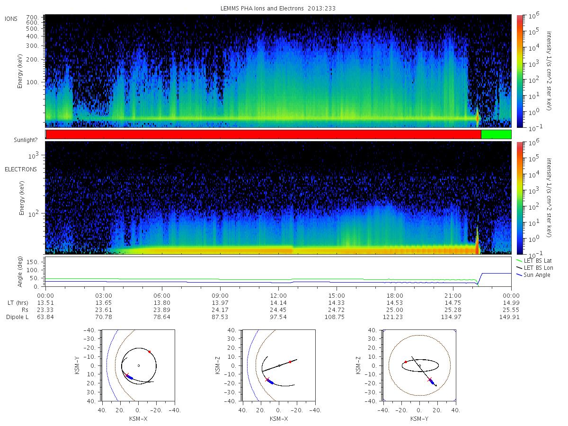This screenshot has height=426, width=568.
Task: Click the Rs value 23.33
Action: (45, 310)
